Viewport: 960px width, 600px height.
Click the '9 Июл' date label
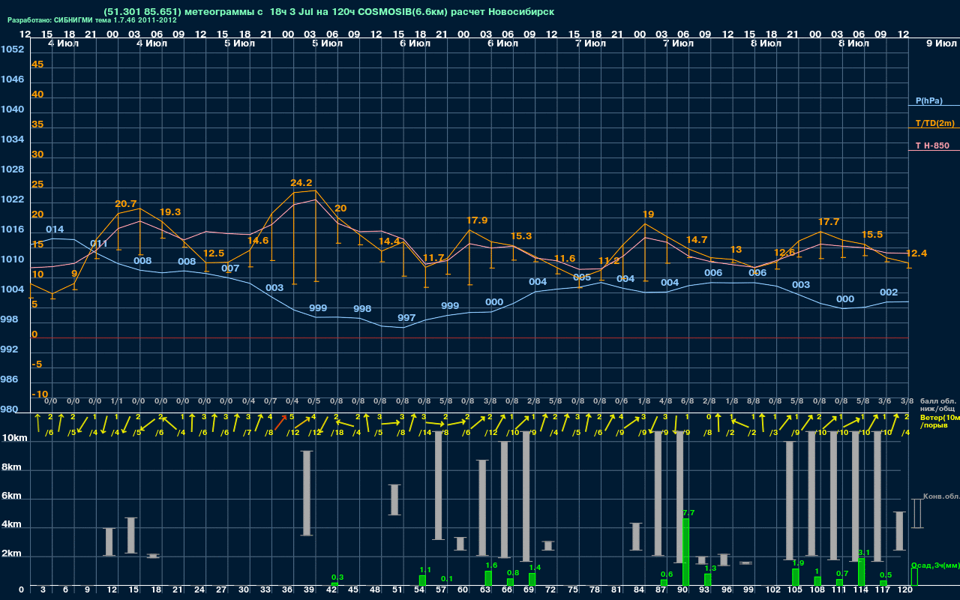940,43
